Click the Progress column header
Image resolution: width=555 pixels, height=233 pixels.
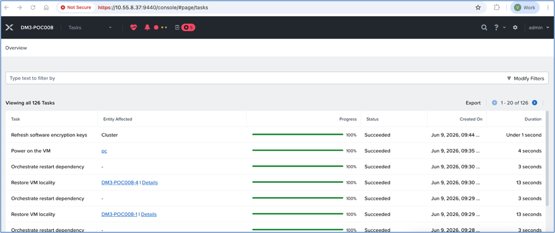348,119
